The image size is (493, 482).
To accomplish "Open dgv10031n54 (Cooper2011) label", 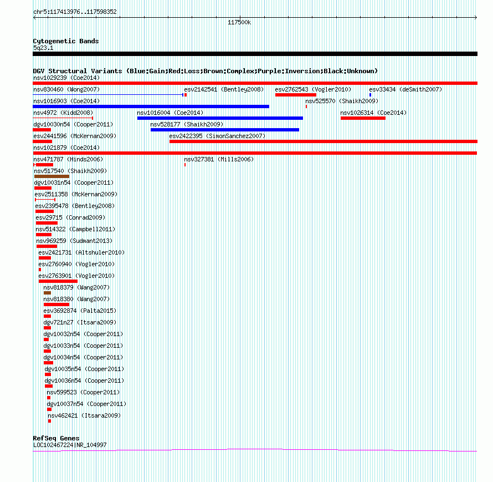I will tap(74, 182).
